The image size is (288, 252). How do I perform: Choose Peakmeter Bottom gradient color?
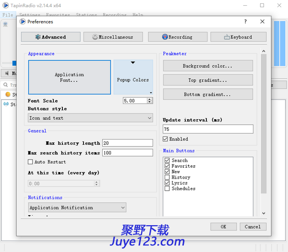208,94
